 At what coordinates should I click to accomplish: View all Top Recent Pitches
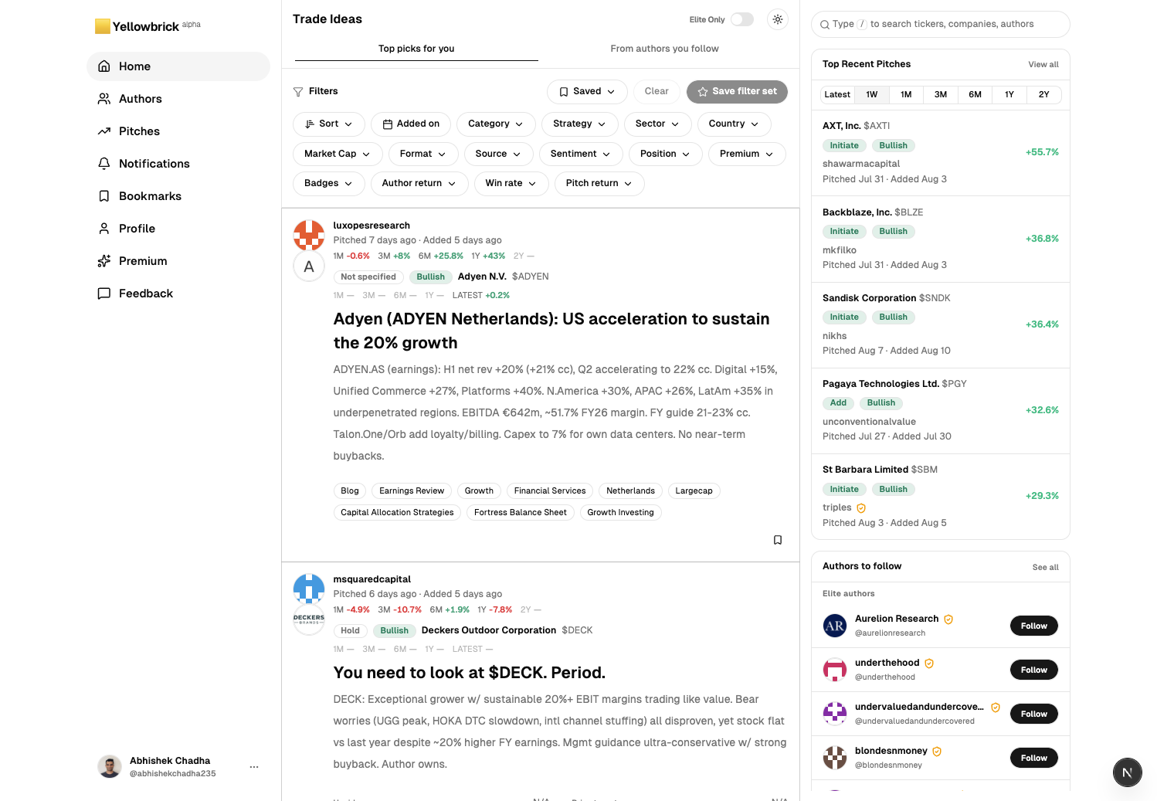pyautogui.click(x=1043, y=65)
